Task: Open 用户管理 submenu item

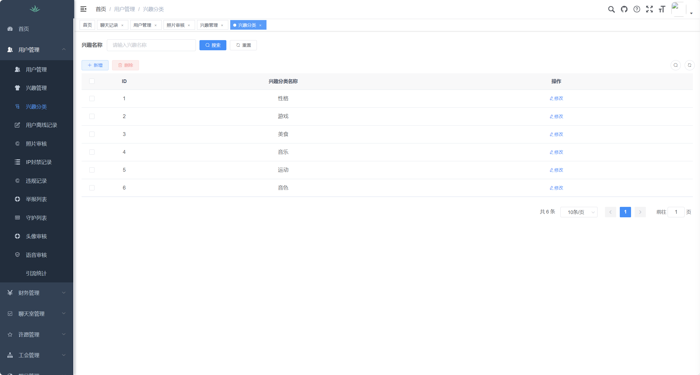Action: coord(37,70)
